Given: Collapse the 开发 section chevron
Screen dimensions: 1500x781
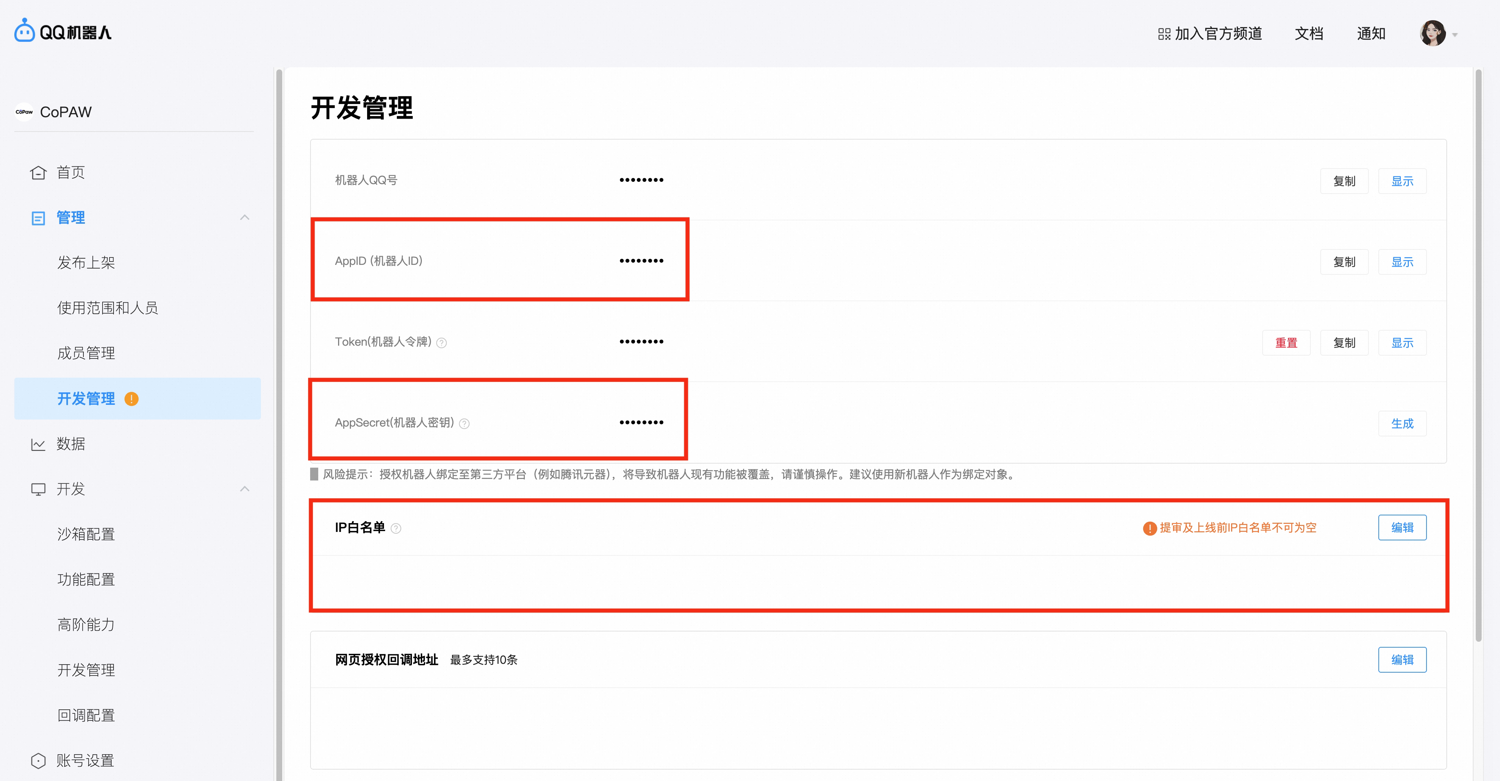Looking at the screenshot, I should 245,489.
